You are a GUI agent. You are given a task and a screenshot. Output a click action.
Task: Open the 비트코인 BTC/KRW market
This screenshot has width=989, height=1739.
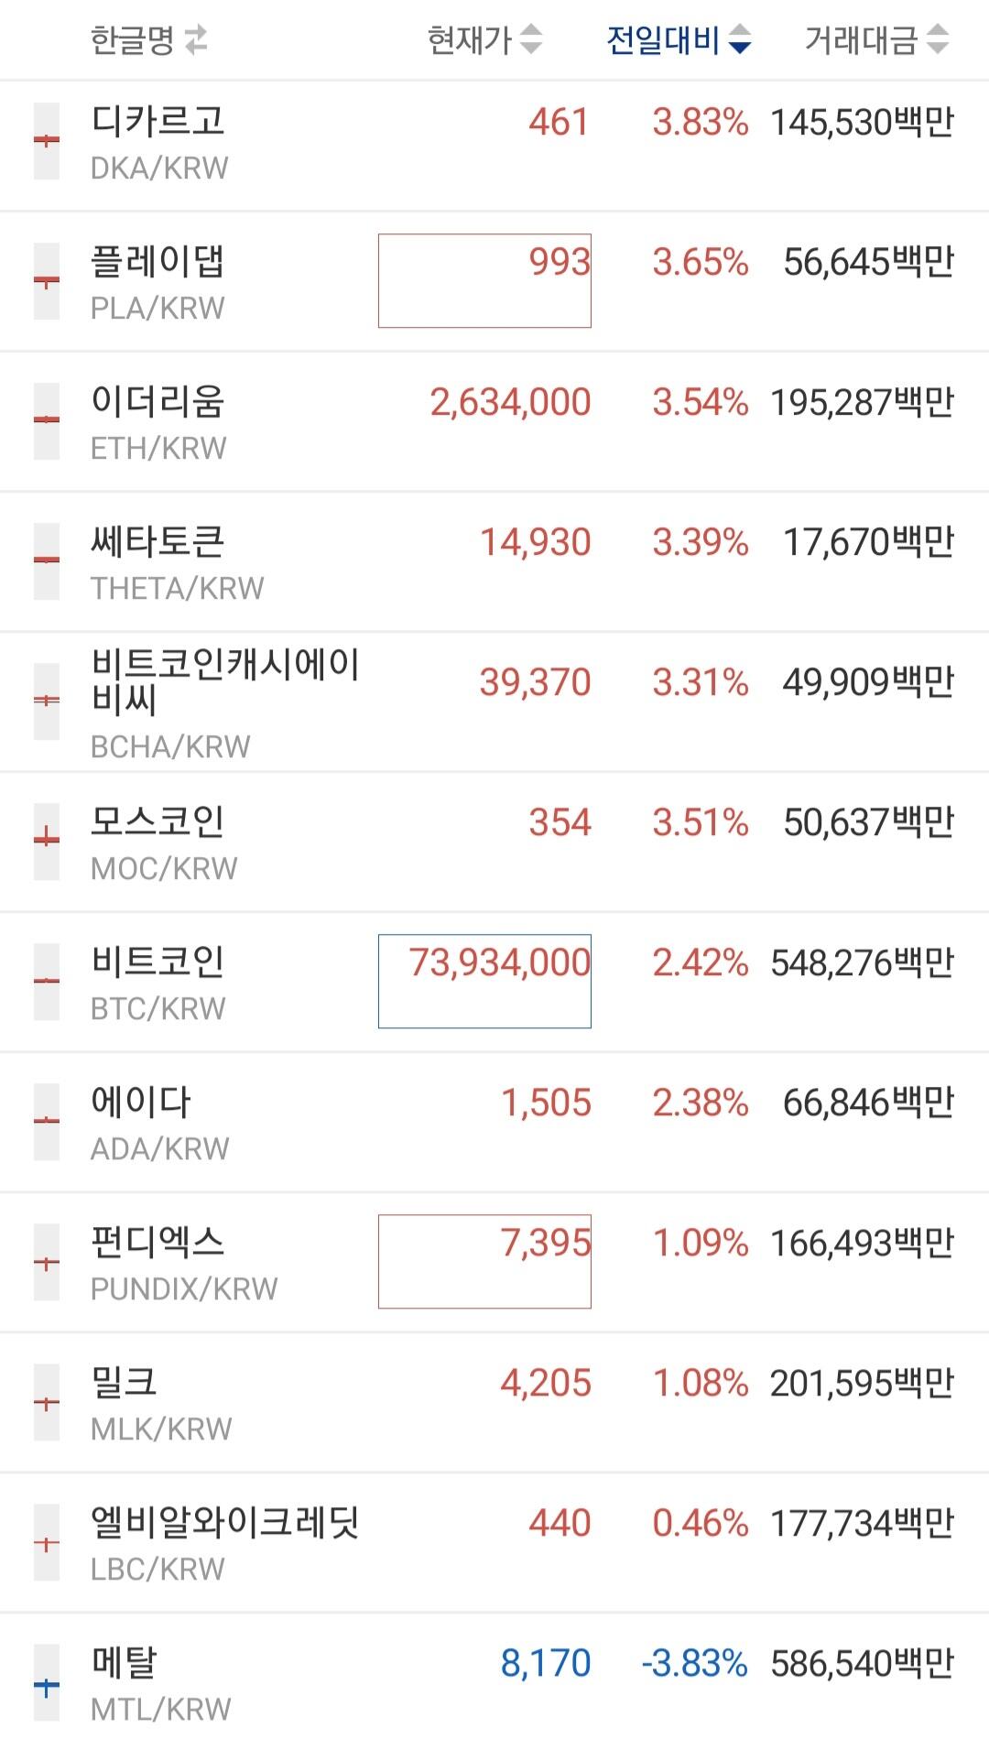coord(494,982)
